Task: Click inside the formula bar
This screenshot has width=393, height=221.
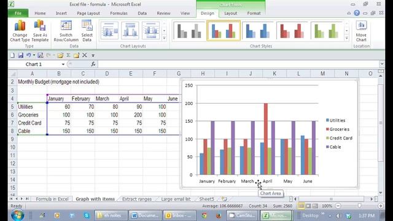Action: tap(238, 64)
